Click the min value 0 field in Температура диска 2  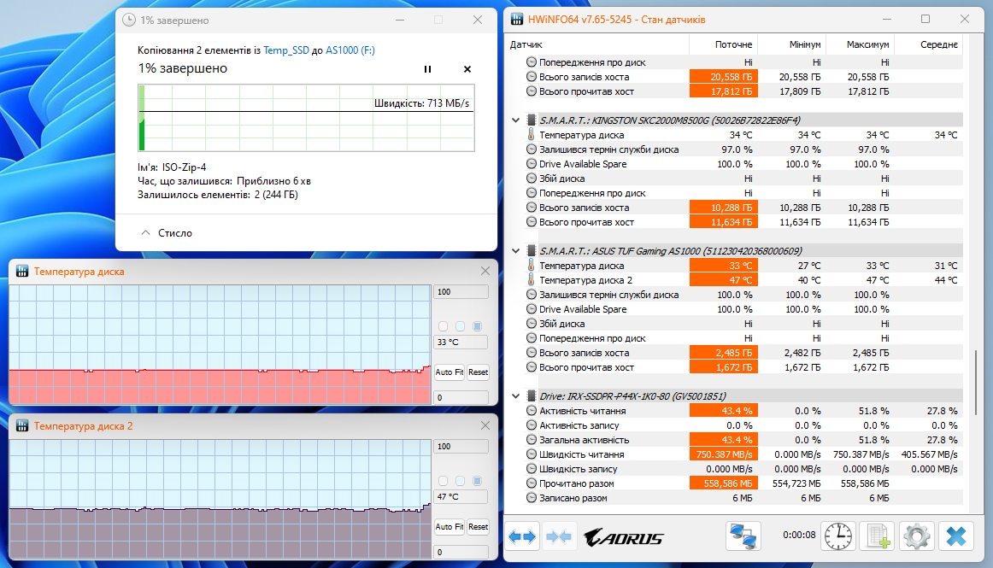(x=461, y=552)
